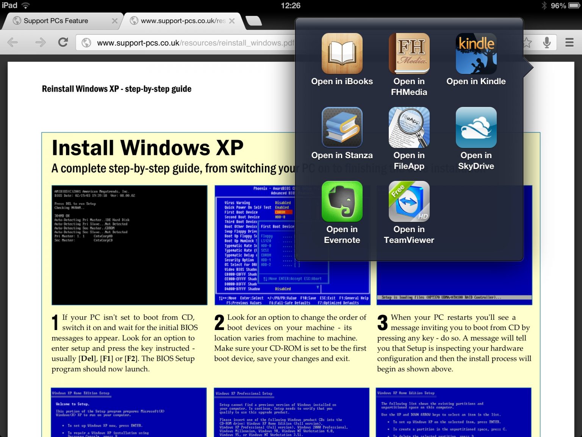Open the PDF in FHMedia
Viewport: 582px width, 437px height.
409,64
